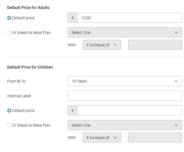Viewport: 184px width, 152px height.
Task: Open the Children meal plan 'Select One' dropdown
Action: click(125, 125)
